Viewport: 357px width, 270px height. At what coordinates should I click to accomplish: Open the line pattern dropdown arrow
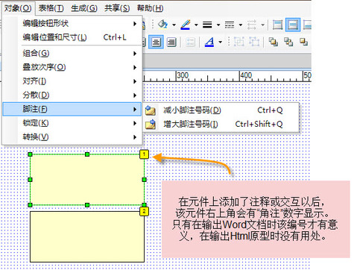241,25
